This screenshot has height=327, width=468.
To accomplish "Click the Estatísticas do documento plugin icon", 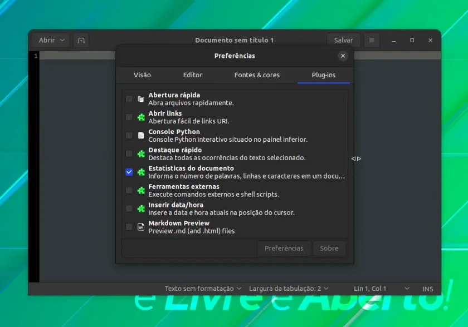I will coord(141,172).
